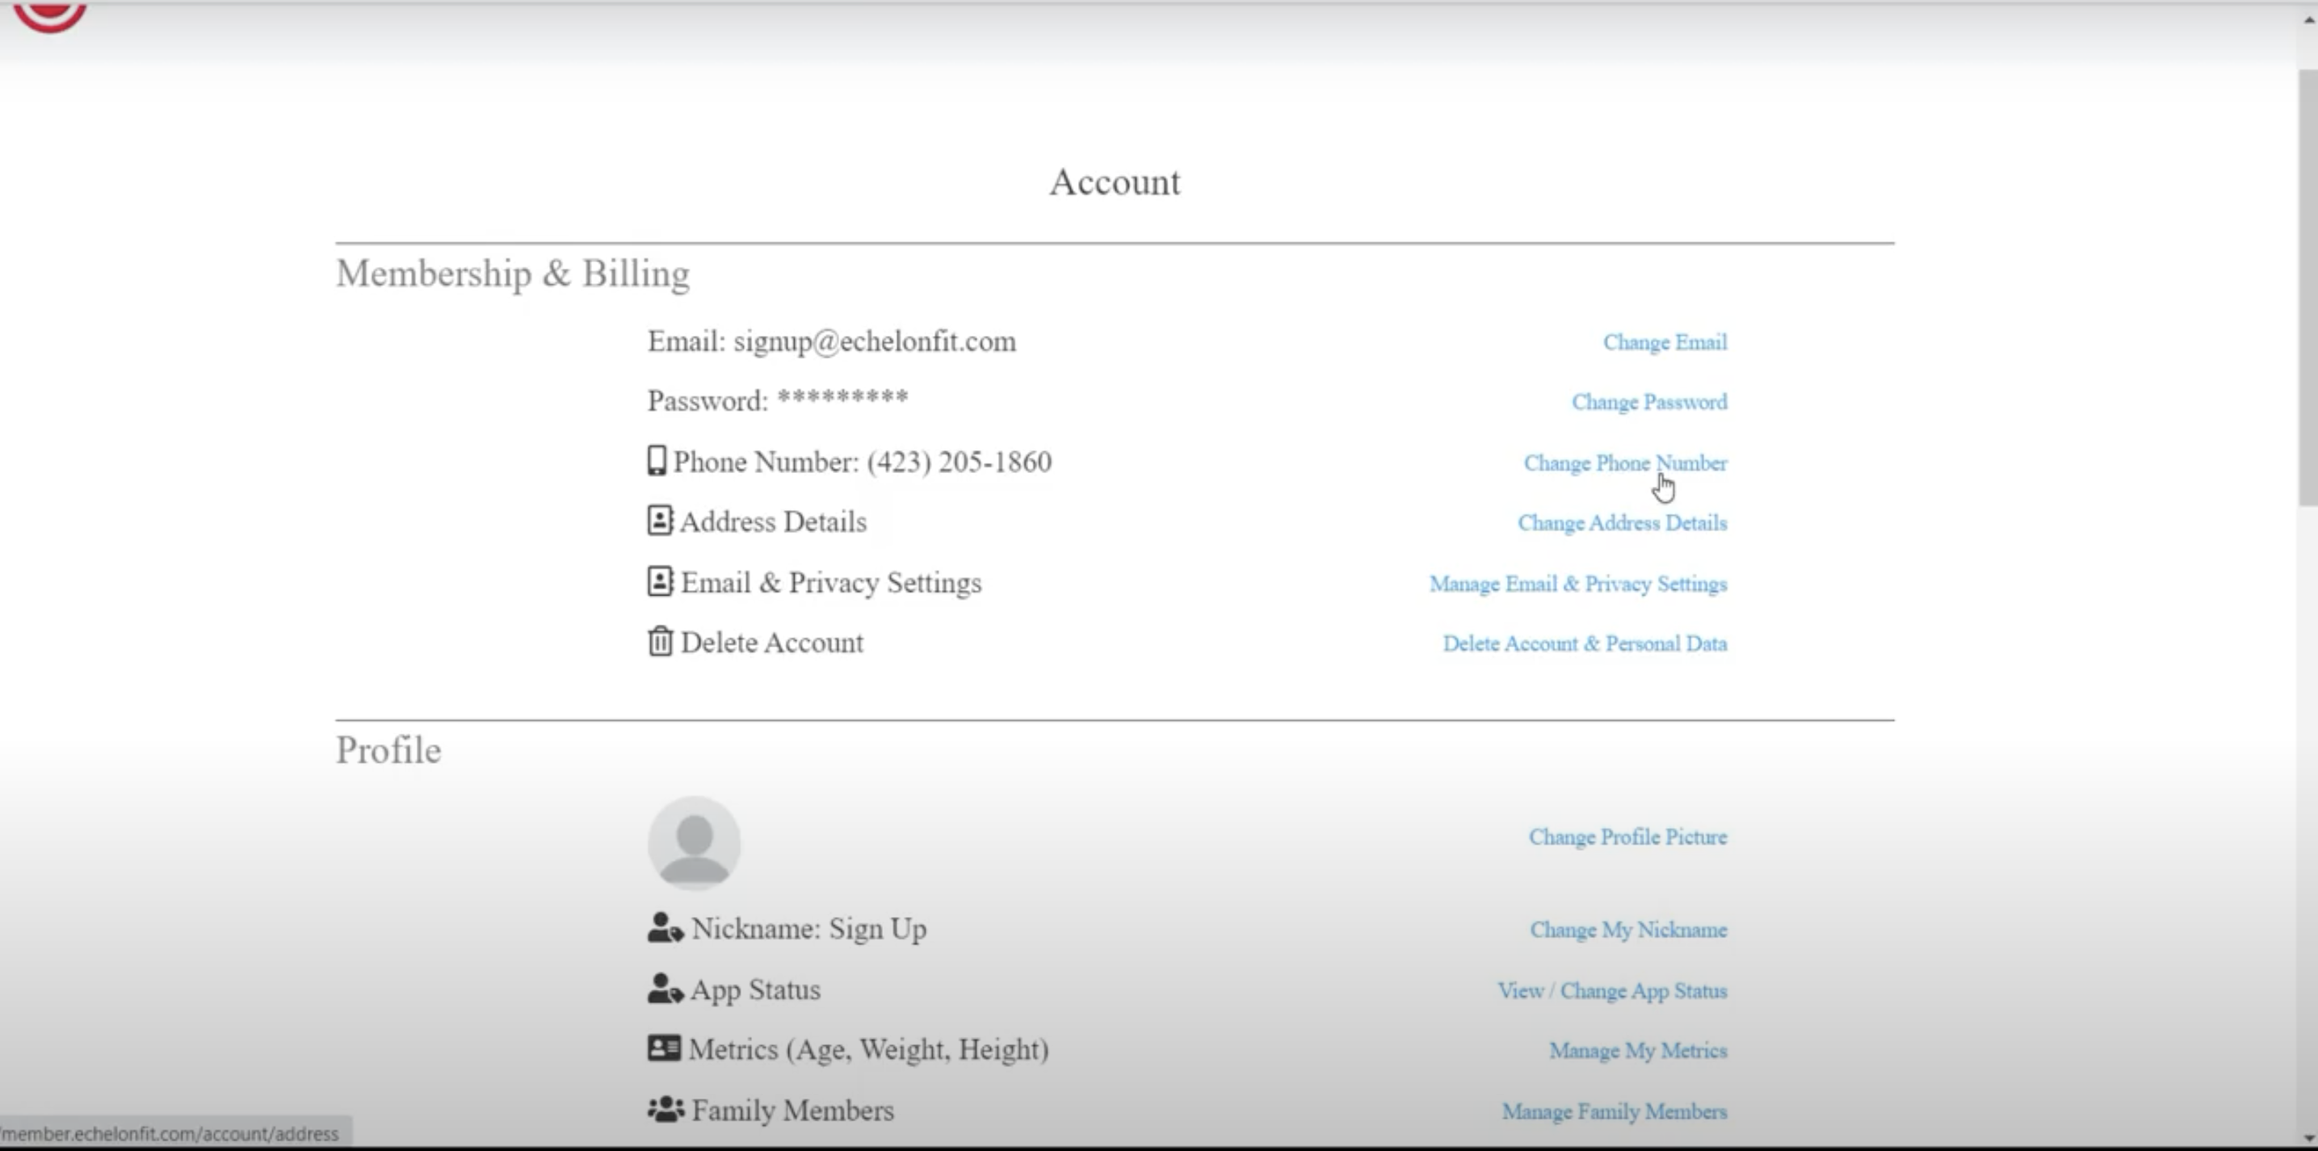Screen dimensions: 2318x1151
Task: Click the Family Members label
Action: click(793, 1111)
